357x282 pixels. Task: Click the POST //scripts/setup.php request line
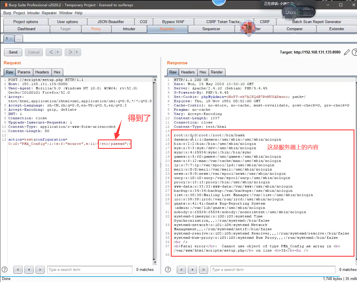click(46, 80)
